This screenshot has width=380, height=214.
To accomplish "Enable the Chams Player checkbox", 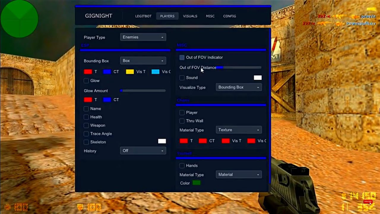I will 182,113.
